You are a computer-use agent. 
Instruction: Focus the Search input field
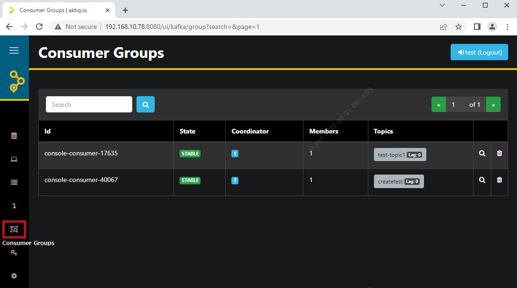89,105
